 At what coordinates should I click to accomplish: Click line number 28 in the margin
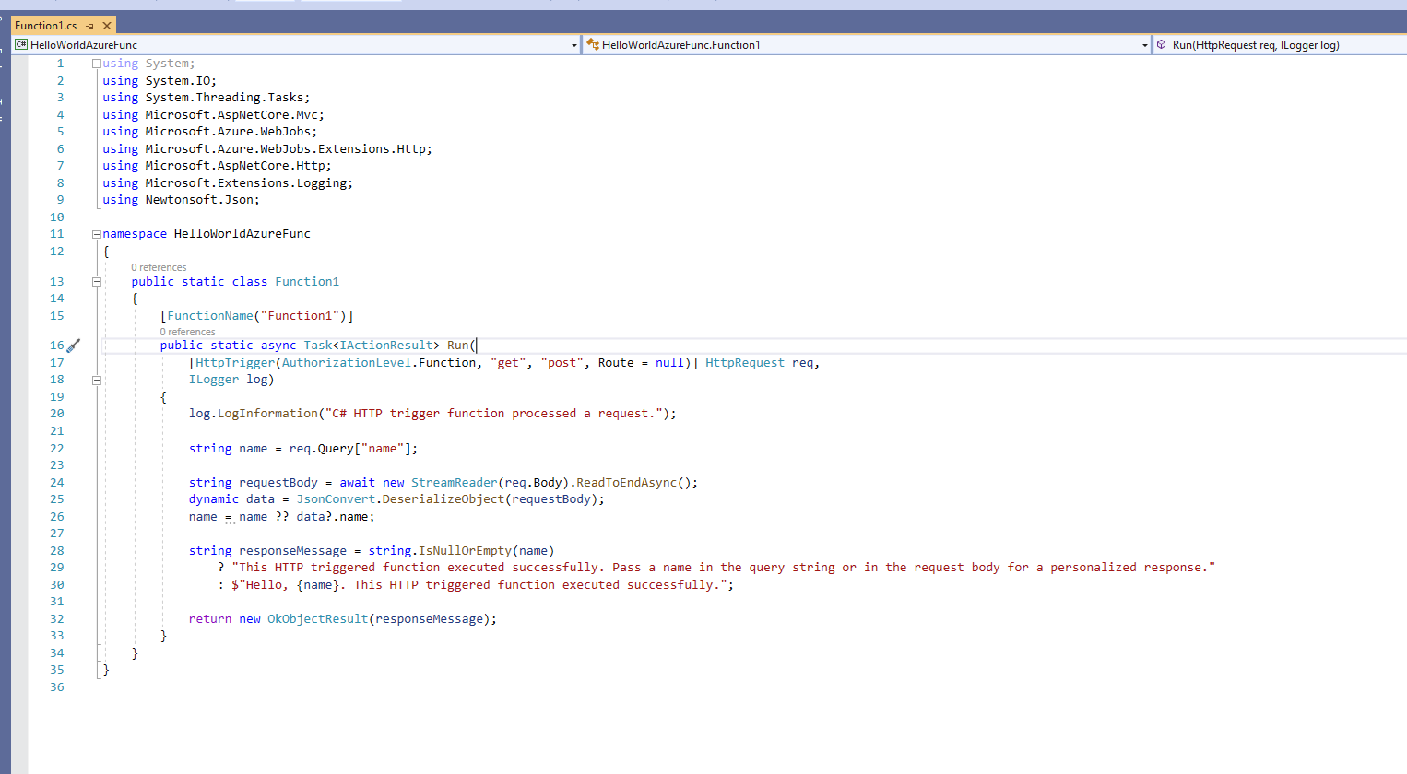click(x=57, y=551)
